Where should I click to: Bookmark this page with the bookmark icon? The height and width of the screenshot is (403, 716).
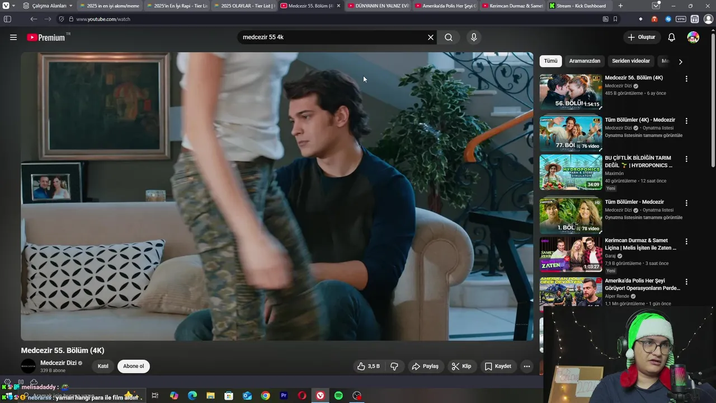pos(615,19)
